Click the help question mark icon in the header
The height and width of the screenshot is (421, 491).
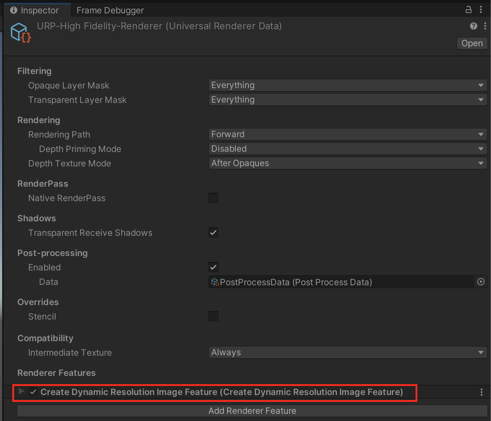tap(473, 26)
